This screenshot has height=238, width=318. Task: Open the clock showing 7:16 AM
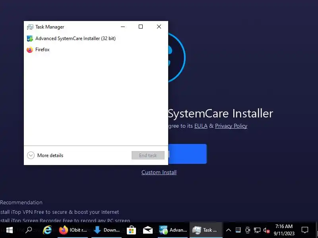(x=284, y=230)
